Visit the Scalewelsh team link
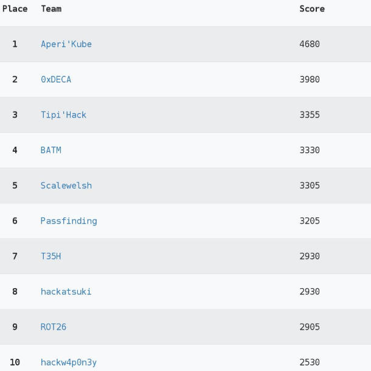Image resolution: width=371 pixels, height=371 pixels. point(66,185)
